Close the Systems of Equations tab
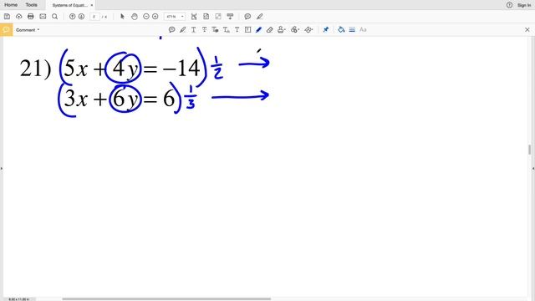 pos(91,5)
